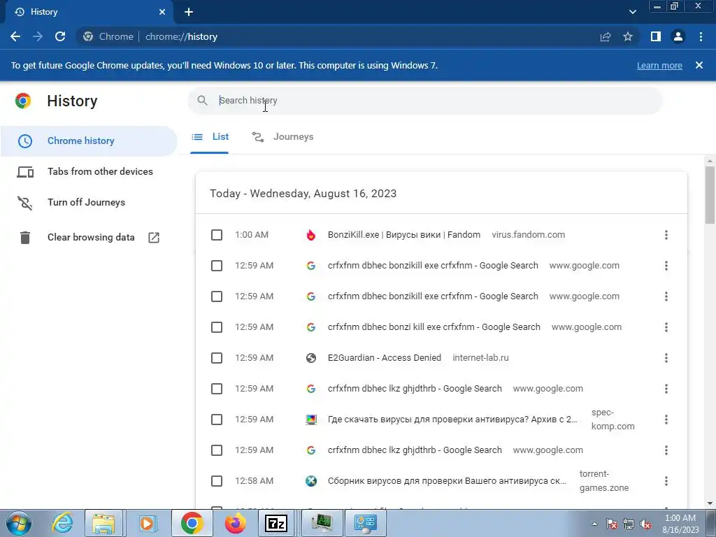Open the torrent-games.zone virus collection link
This screenshot has width=716, height=537.
click(447, 481)
